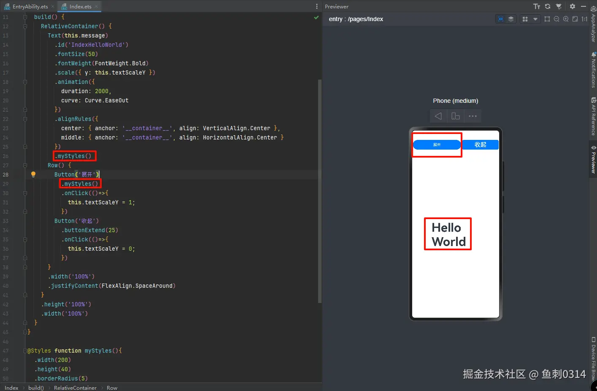Open Previewer settings gear
This screenshot has height=391, width=597.
click(573, 6)
